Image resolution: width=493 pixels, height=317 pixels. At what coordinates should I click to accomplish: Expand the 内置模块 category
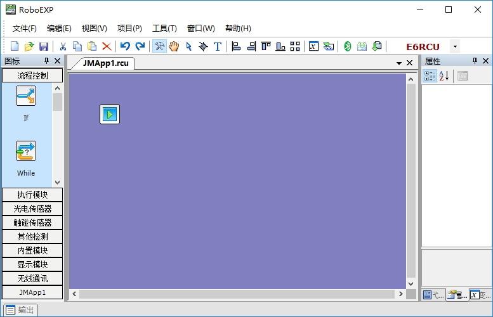(32, 250)
